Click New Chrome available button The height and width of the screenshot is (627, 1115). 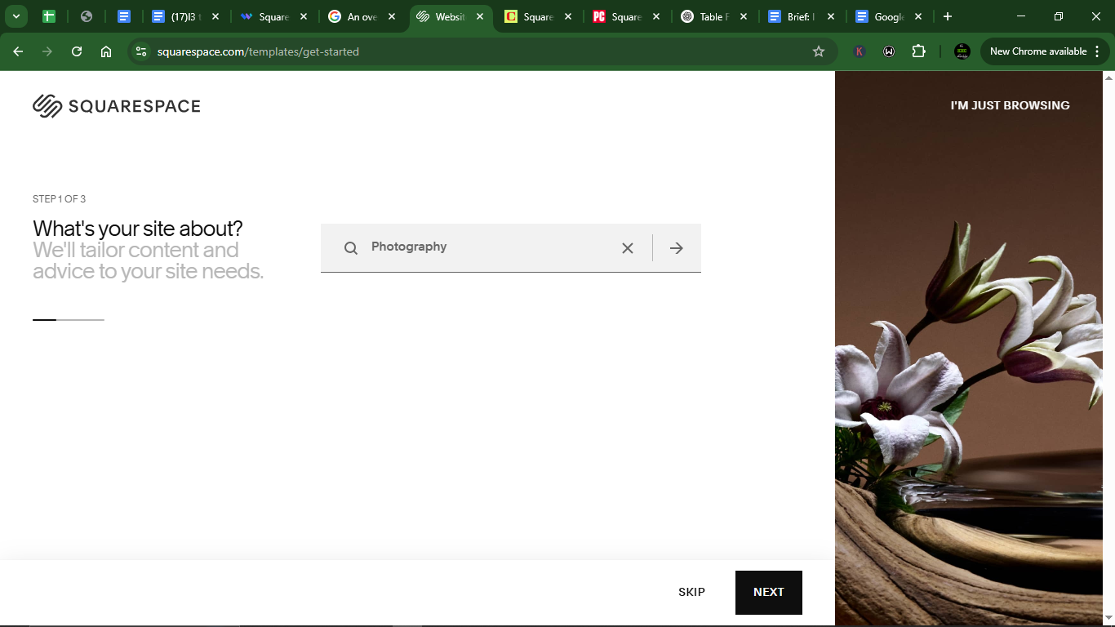point(1046,51)
